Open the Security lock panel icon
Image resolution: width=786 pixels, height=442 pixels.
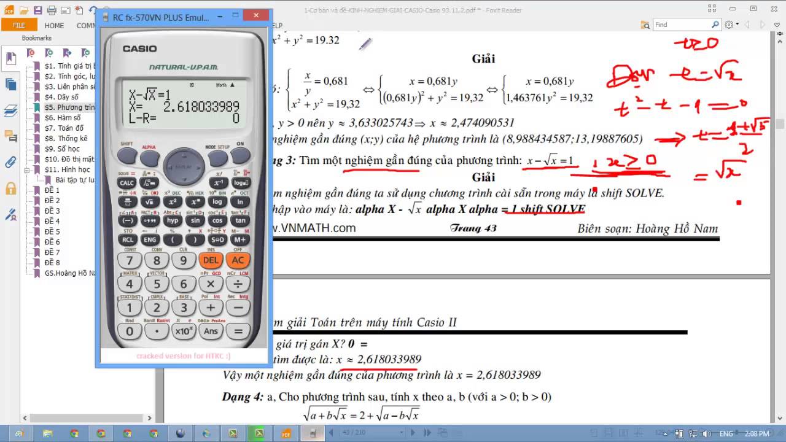tap(10, 188)
